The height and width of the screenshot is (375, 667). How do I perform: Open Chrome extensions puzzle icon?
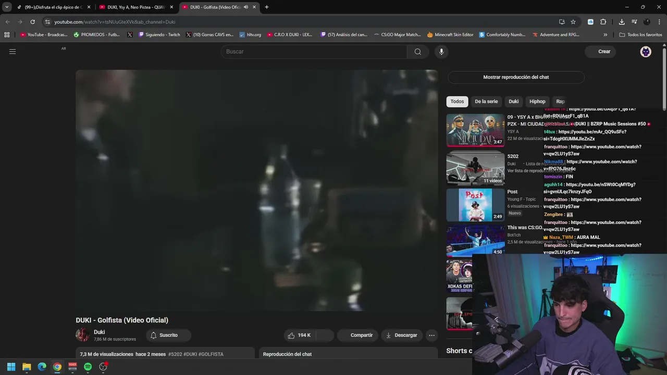pyautogui.click(x=603, y=22)
